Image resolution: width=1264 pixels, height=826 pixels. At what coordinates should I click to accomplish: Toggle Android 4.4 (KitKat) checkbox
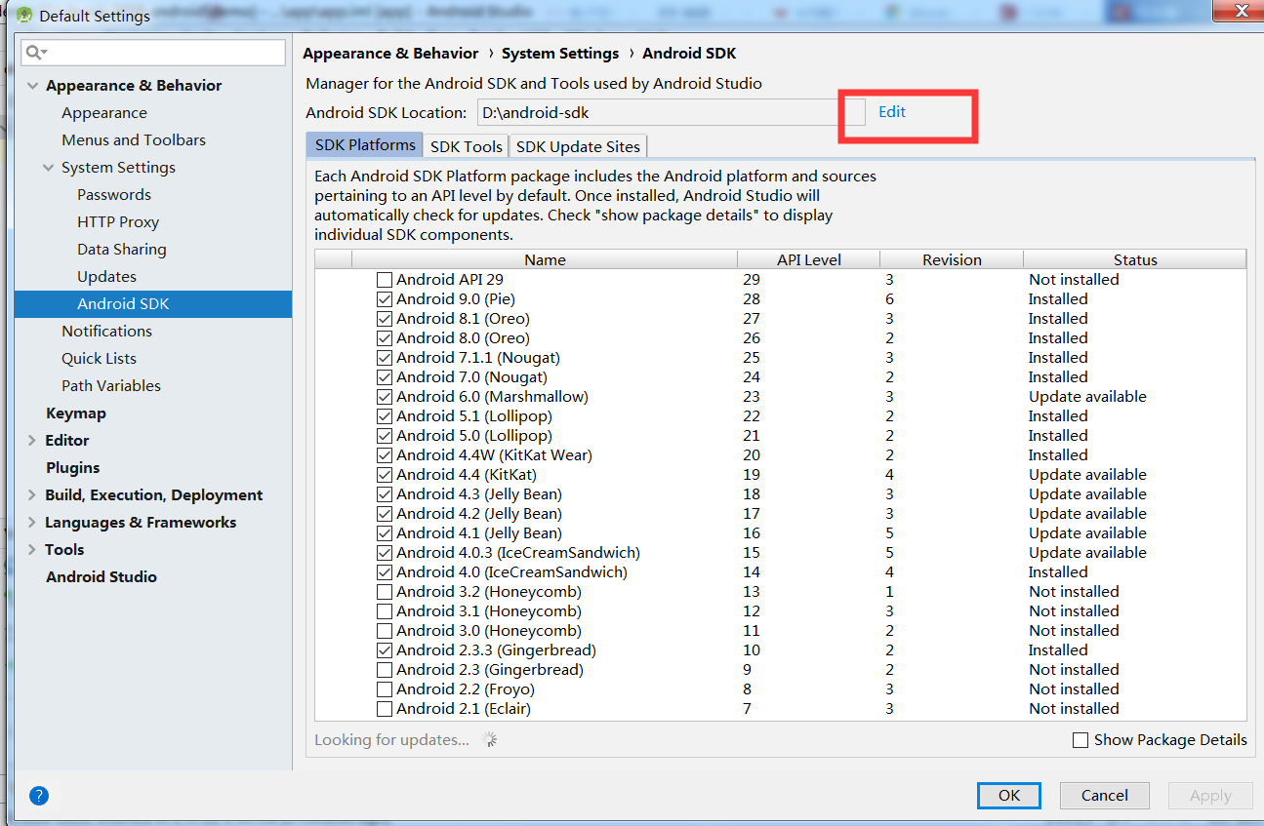point(385,475)
